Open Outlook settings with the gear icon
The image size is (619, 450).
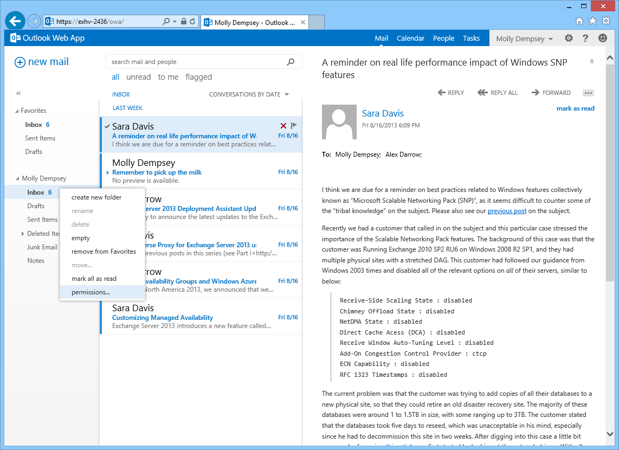(x=568, y=38)
